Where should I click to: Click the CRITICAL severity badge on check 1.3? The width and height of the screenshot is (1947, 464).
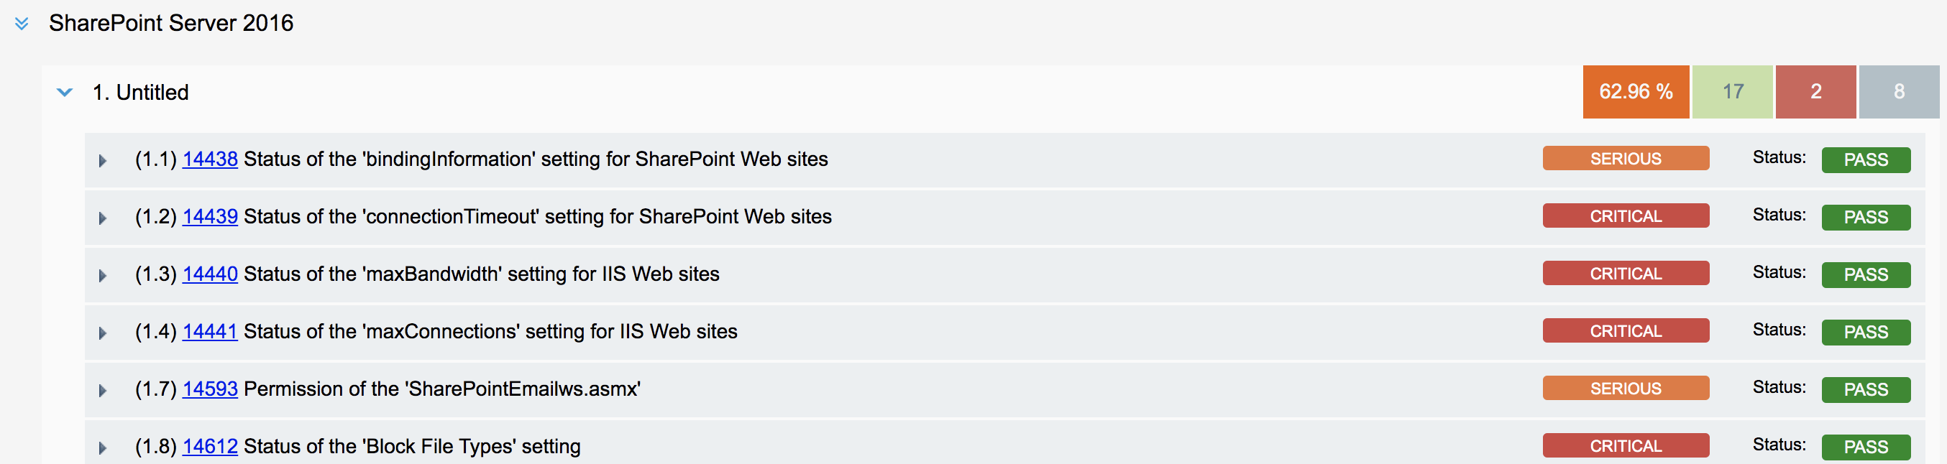(x=1626, y=273)
